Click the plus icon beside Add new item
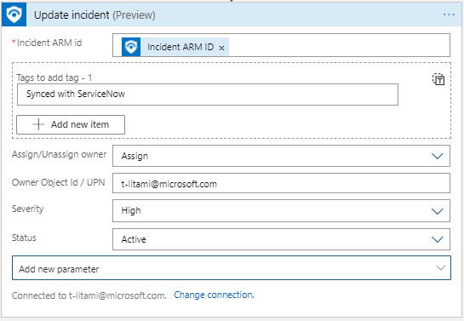The height and width of the screenshot is (321, 464). point(38,124)
